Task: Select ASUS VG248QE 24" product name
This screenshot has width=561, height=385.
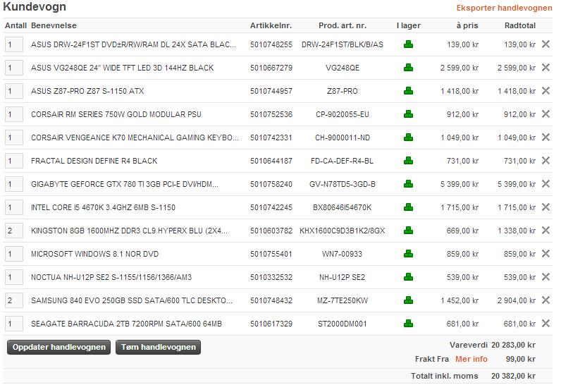Action: [123, 68]
